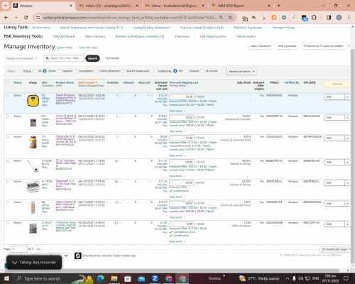Check the Golden Barrel product row checkbox
Image resolution: width=355 pixels, height=284 pixels.
pos(7,137)
